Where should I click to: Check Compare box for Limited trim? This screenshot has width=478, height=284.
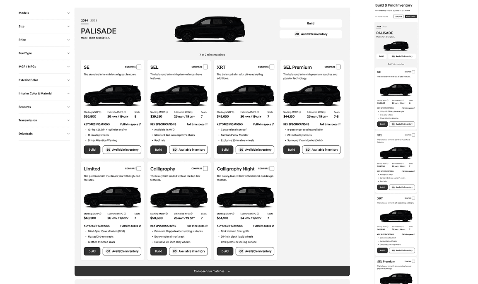pyautogui.click(x=139, y=168)
